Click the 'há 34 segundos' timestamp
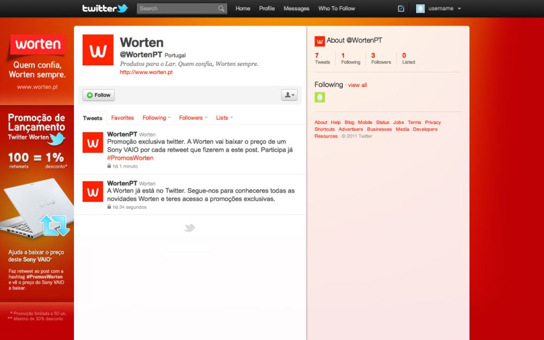This screenshot has width=544, height=340. tap(130, 207)
